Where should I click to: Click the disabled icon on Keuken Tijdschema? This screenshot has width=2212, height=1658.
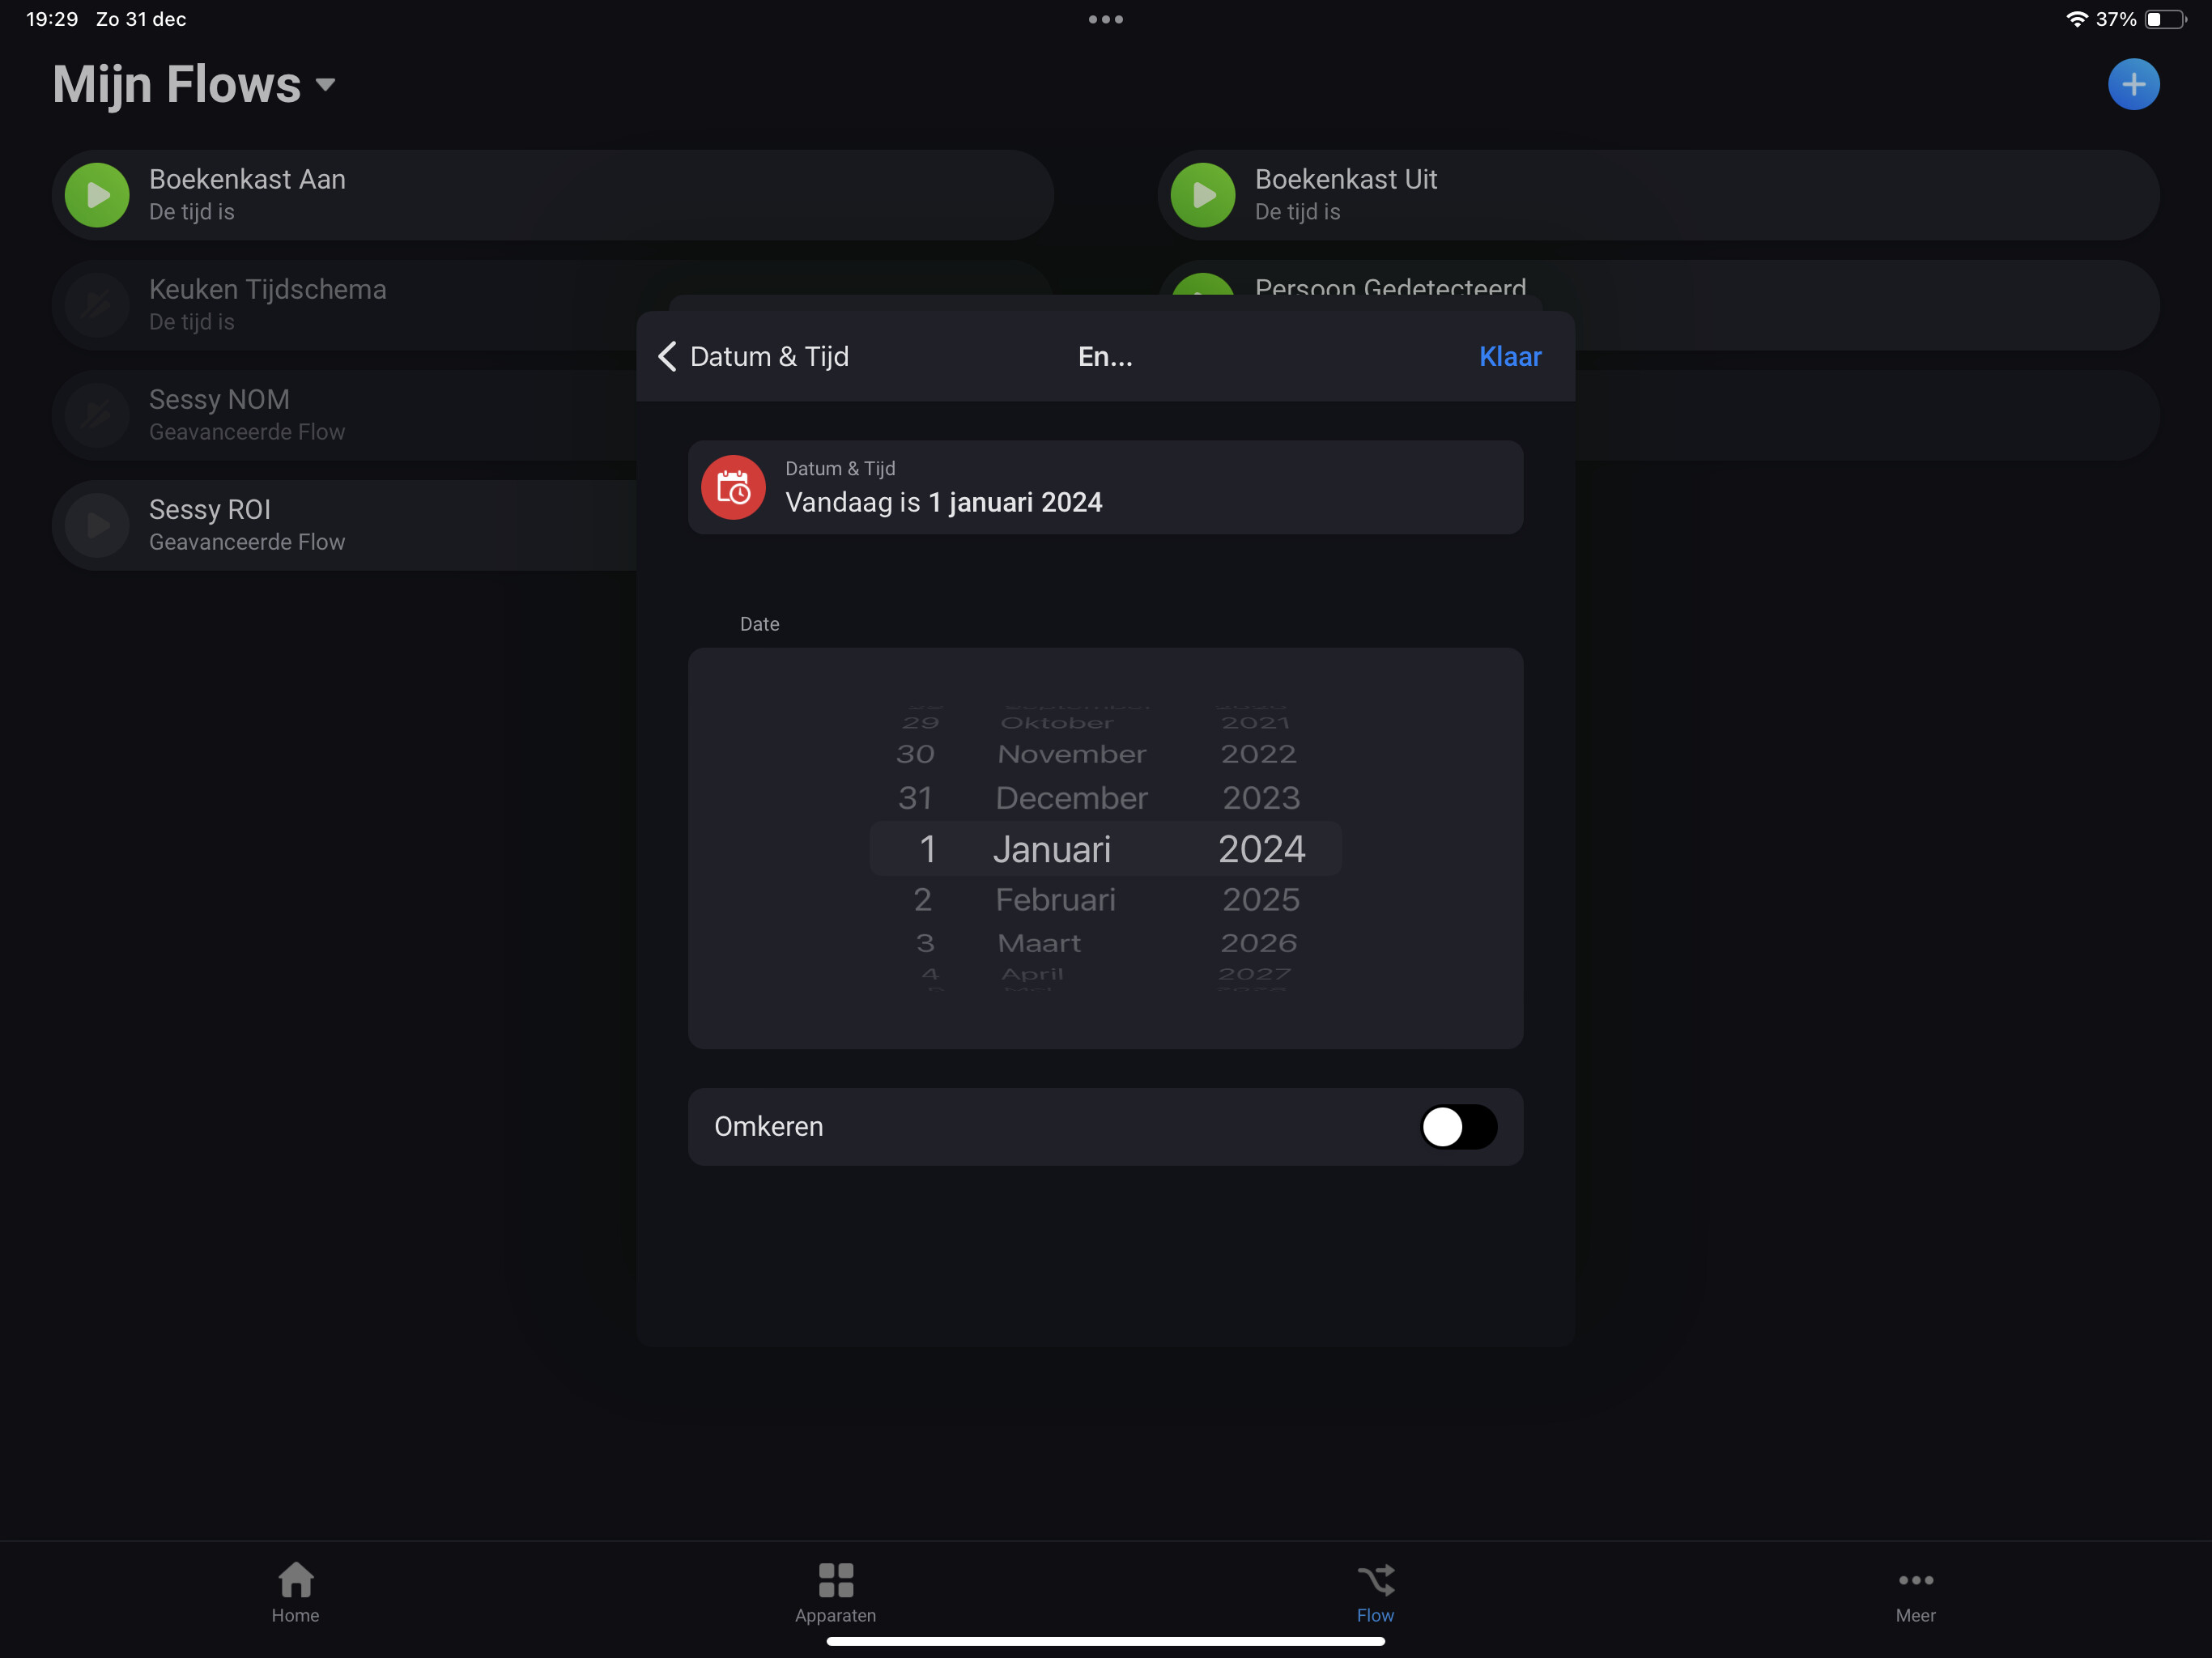tap(97, 305)
